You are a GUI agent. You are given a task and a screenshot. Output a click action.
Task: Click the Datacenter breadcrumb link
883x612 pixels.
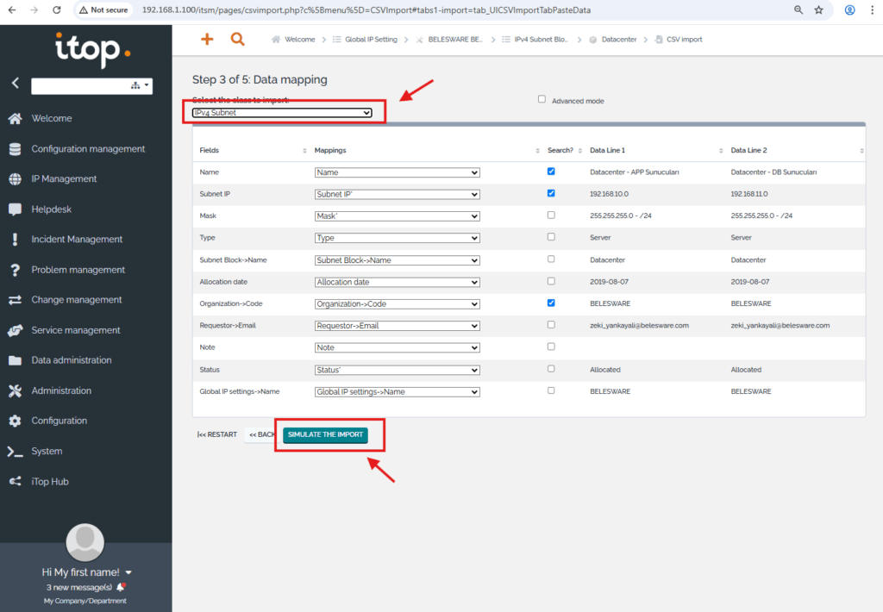coord(617,40)
